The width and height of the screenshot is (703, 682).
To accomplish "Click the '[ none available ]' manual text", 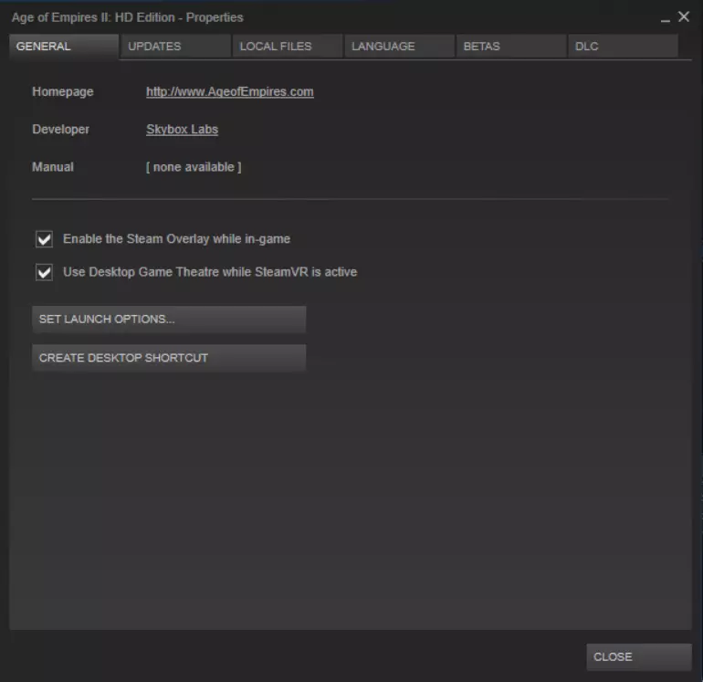I will pos(194,167).
